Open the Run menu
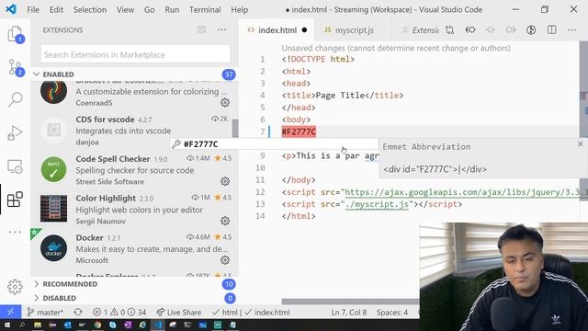The width and height of the screenshot is (588, 331). [x=172, y=10]
